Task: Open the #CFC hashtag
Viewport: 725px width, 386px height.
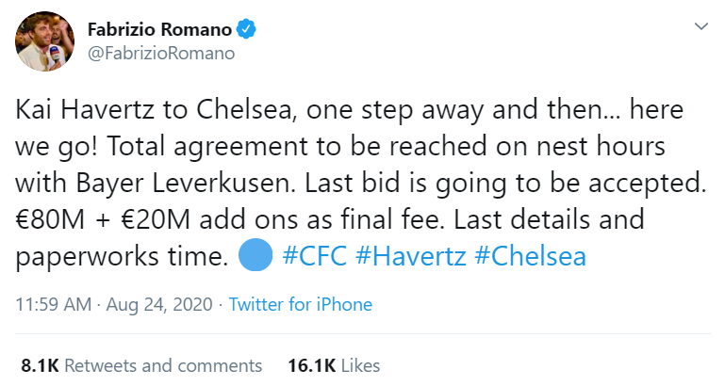Action: pos(314,256)
